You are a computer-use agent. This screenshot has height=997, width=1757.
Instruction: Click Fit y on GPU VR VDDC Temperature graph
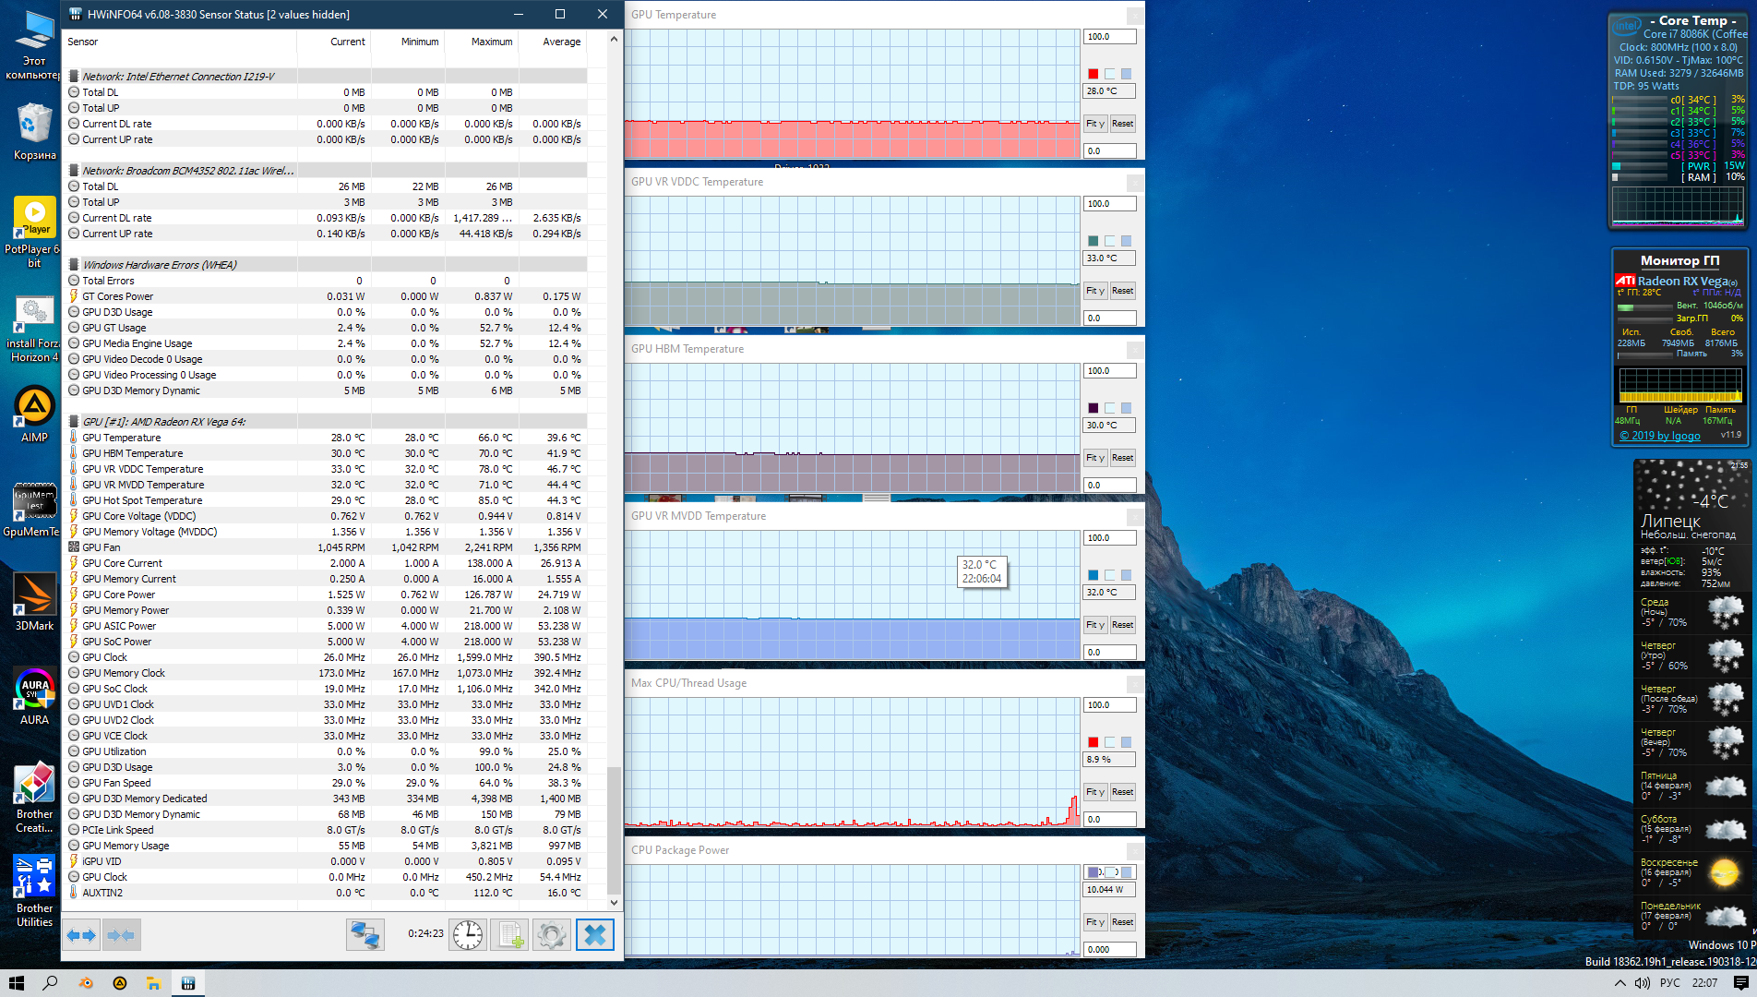pos(1095,291)
